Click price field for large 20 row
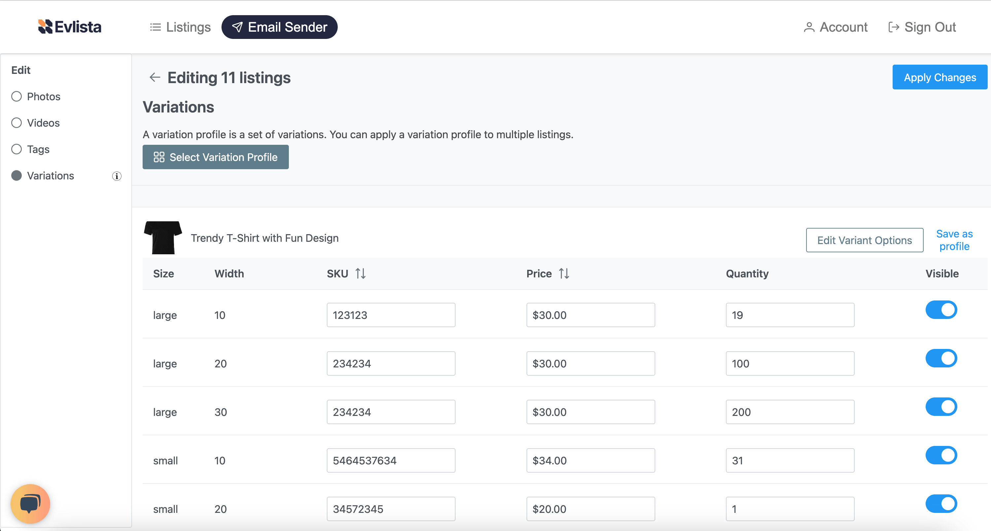 click(x=591, y=363)
